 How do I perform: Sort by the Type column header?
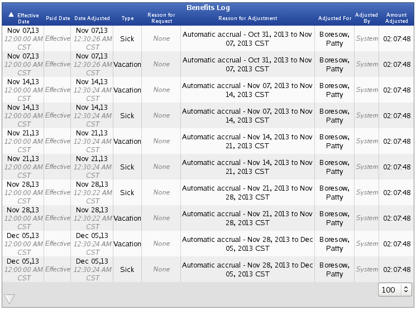128,18
